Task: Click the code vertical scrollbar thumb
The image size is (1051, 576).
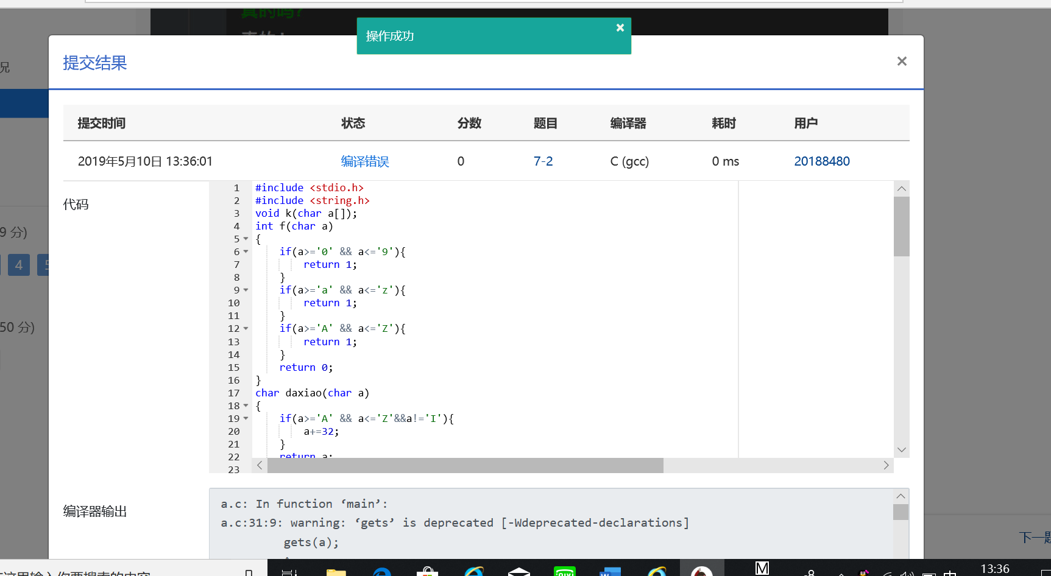Action: (x=902, y=227)
